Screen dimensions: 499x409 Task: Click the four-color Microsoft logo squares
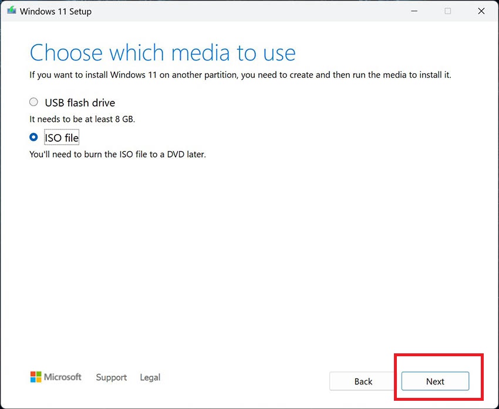coord(36,377)
